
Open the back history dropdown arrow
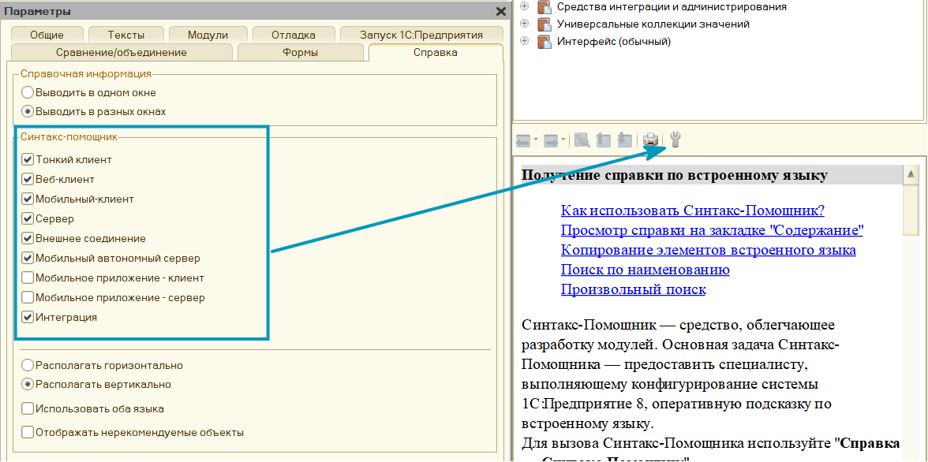click(x=535, y=141)
